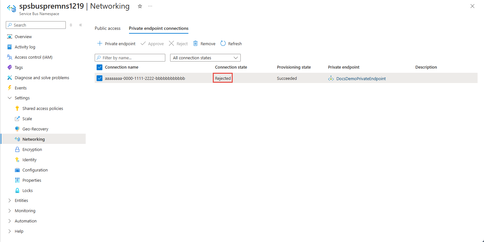
Task: Toggle the select-all connections checkbox
Action: click(x=99, y=67)
